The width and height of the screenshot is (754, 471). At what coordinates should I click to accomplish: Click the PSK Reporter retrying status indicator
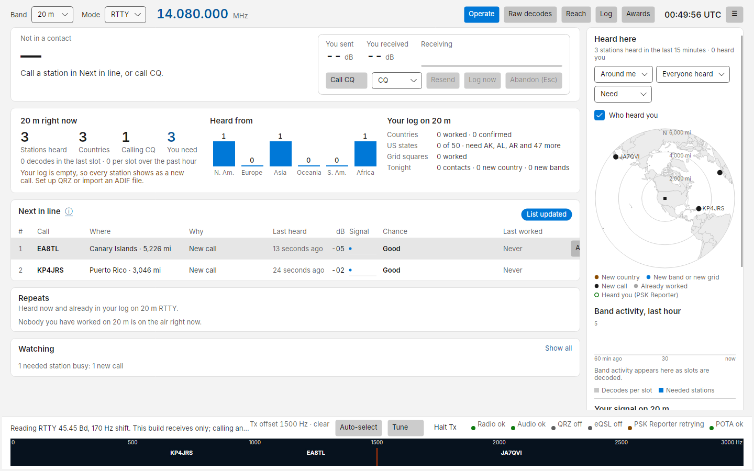(x=666, y=424)
